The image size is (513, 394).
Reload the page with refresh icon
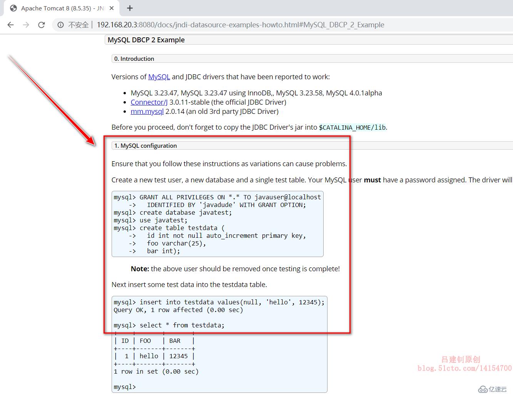click(x=42, y=25)
